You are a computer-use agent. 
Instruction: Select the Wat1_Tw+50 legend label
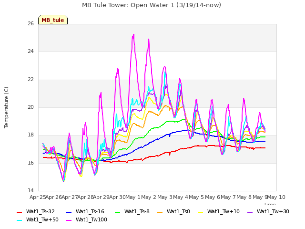click(x=42, y=219)
